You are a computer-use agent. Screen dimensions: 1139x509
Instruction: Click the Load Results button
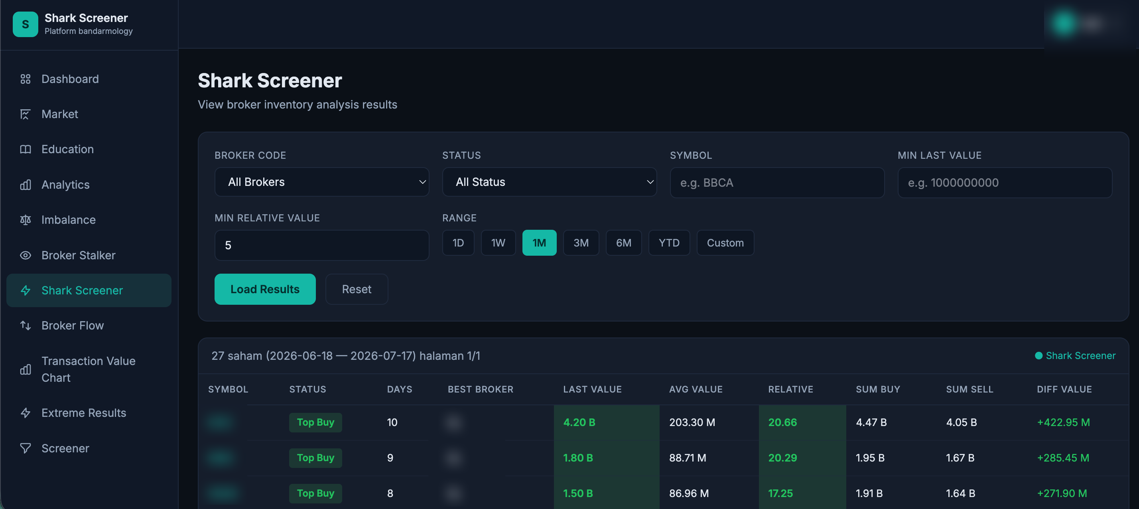click(x=265, y=289)
